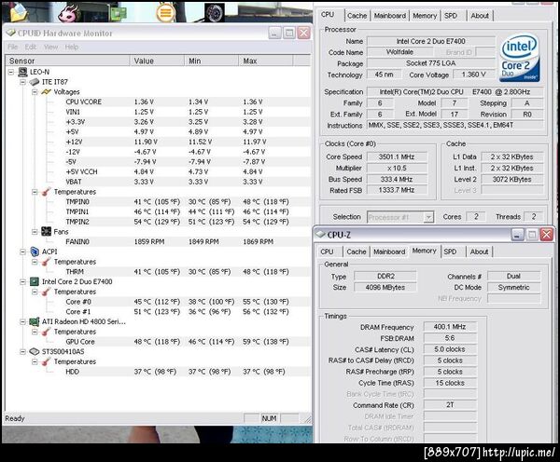Screen dimensions: 560x462
Task: Open the yellow folder desktop icon
Action: (x=19, y=12)
